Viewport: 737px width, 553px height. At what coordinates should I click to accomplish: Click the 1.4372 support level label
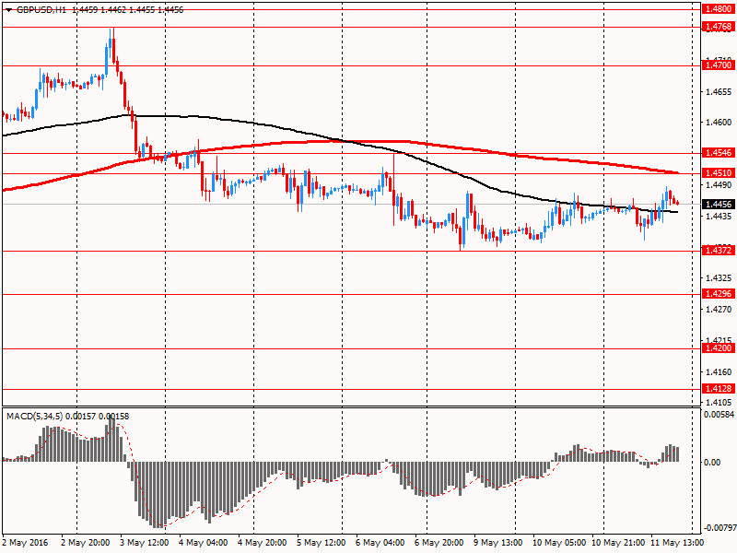pos(719,251)
